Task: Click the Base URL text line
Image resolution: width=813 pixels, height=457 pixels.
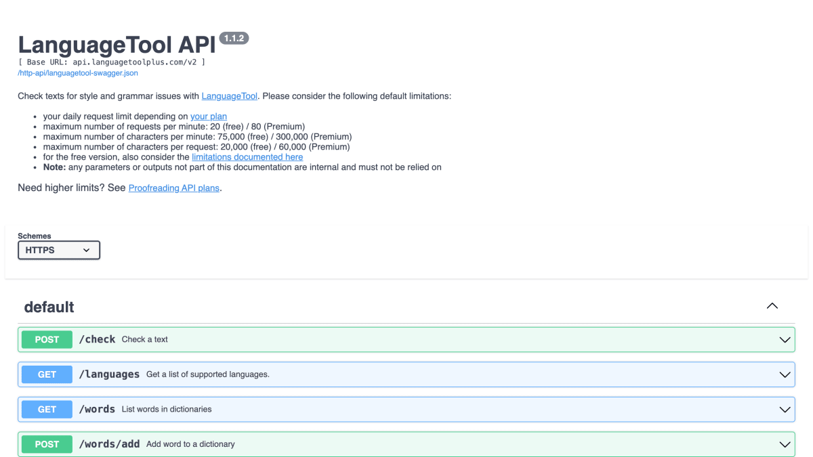Action: tap(112, 62)
